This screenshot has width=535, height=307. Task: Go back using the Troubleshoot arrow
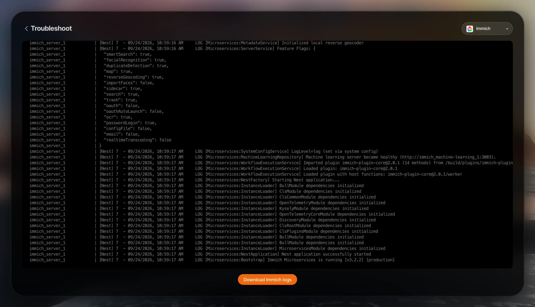[x=26, y=28]
